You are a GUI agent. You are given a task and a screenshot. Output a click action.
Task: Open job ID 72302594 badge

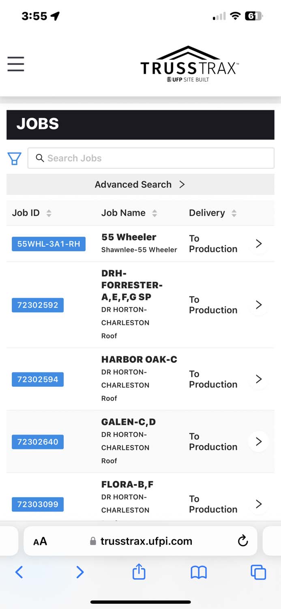click(x=38, y=379)
